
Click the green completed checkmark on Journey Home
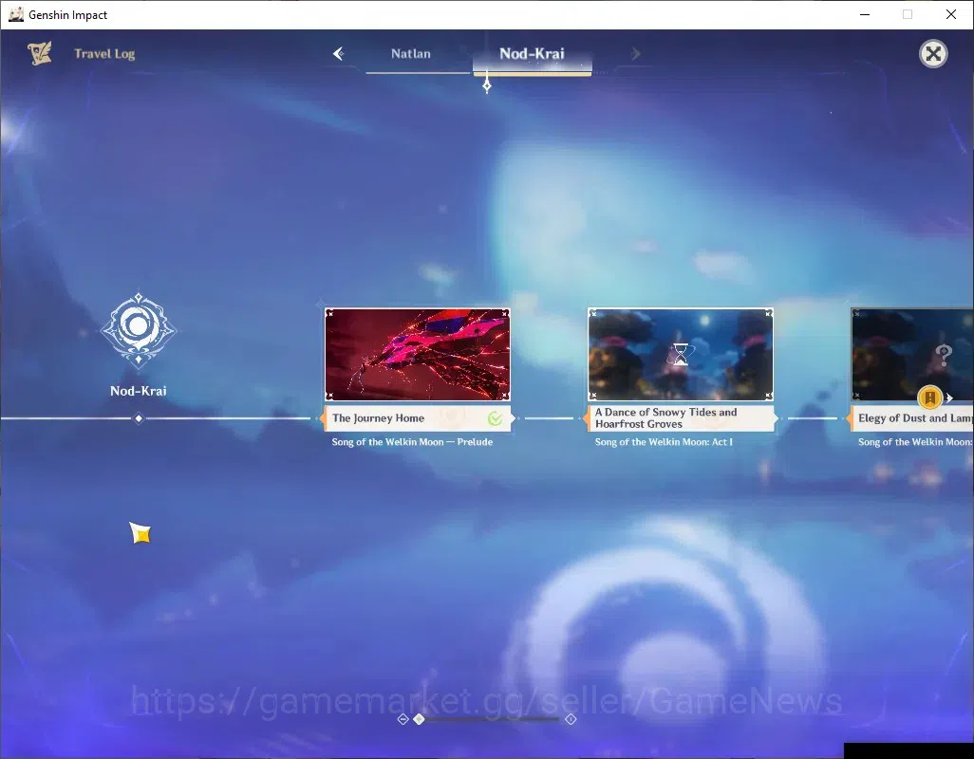pos(496,419)
